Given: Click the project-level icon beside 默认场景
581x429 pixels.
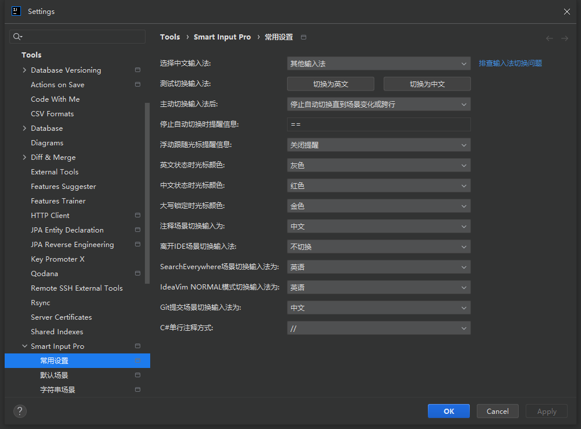Looking at the screenshot, I should tap(137, 375).
